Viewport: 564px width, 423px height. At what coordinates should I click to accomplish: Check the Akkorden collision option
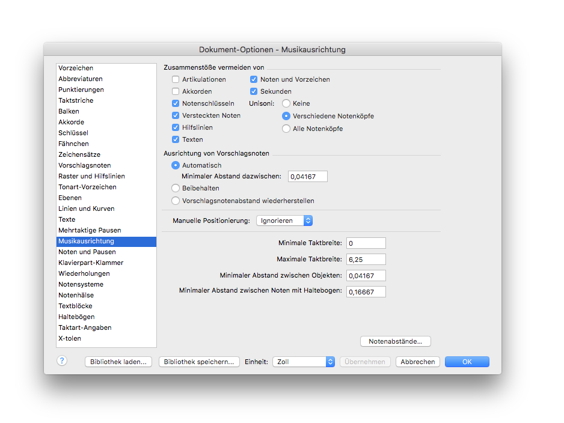click(x=176, y=91)
